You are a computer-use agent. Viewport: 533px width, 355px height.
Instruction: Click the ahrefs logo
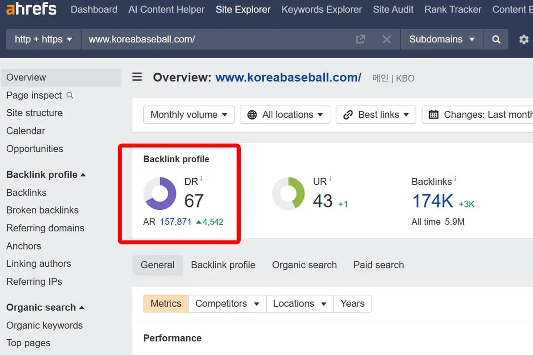click(31, 9)
